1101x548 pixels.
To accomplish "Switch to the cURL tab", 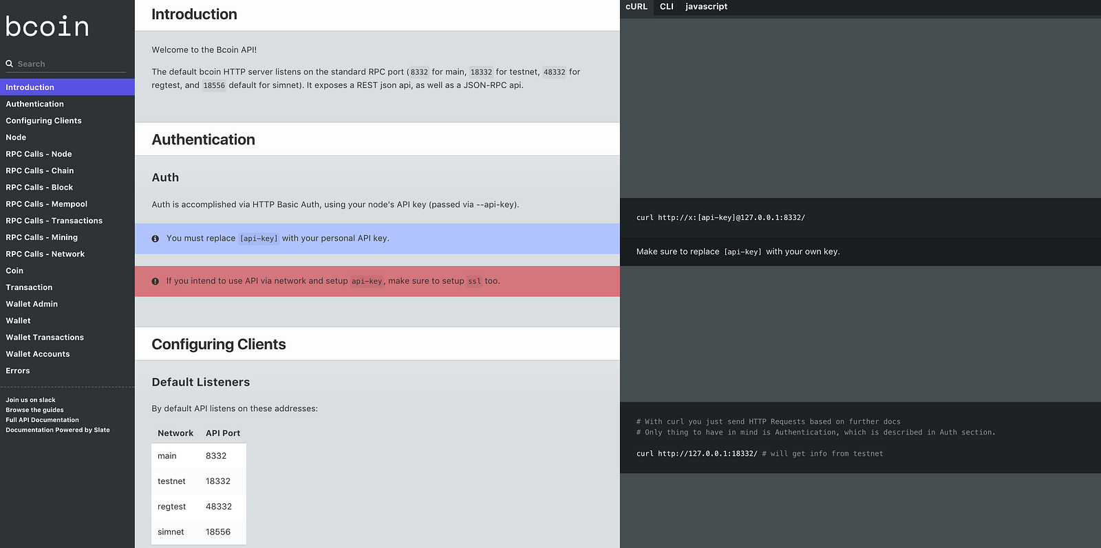I will click(x=637, y=7).
